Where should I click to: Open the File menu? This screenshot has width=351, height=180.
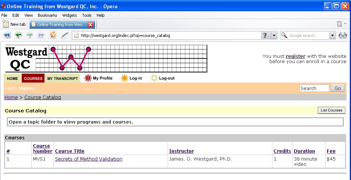coord(4,15)
